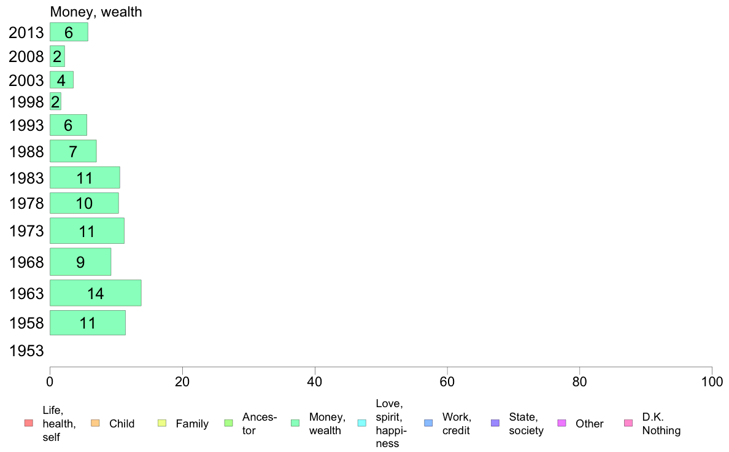Select the Child legend color box
This screenshot has width=729, height=452.
pyautogui.click(x=95, y=423)
